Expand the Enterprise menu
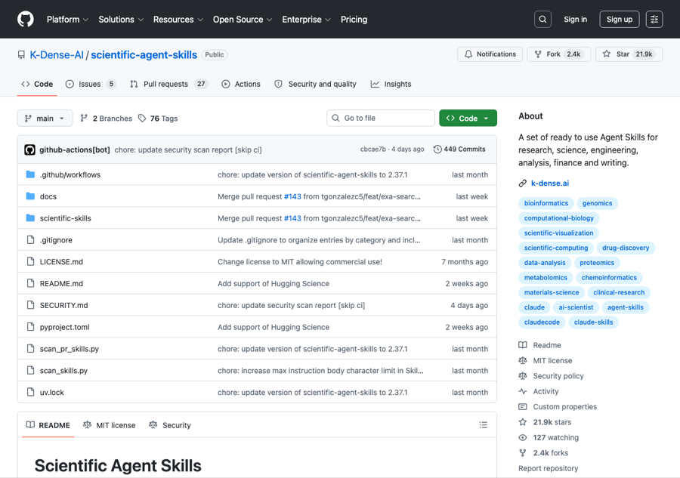This screenshot has width=680, height=478. pyautogui.click(x=306, y=20)
